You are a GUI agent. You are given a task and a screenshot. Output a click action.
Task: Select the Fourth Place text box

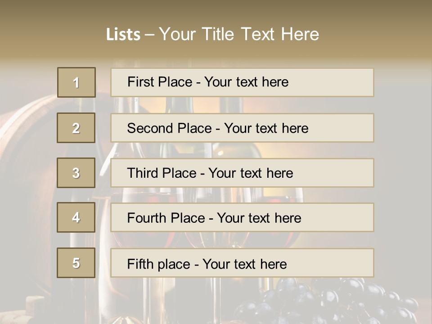click(242, 218)
